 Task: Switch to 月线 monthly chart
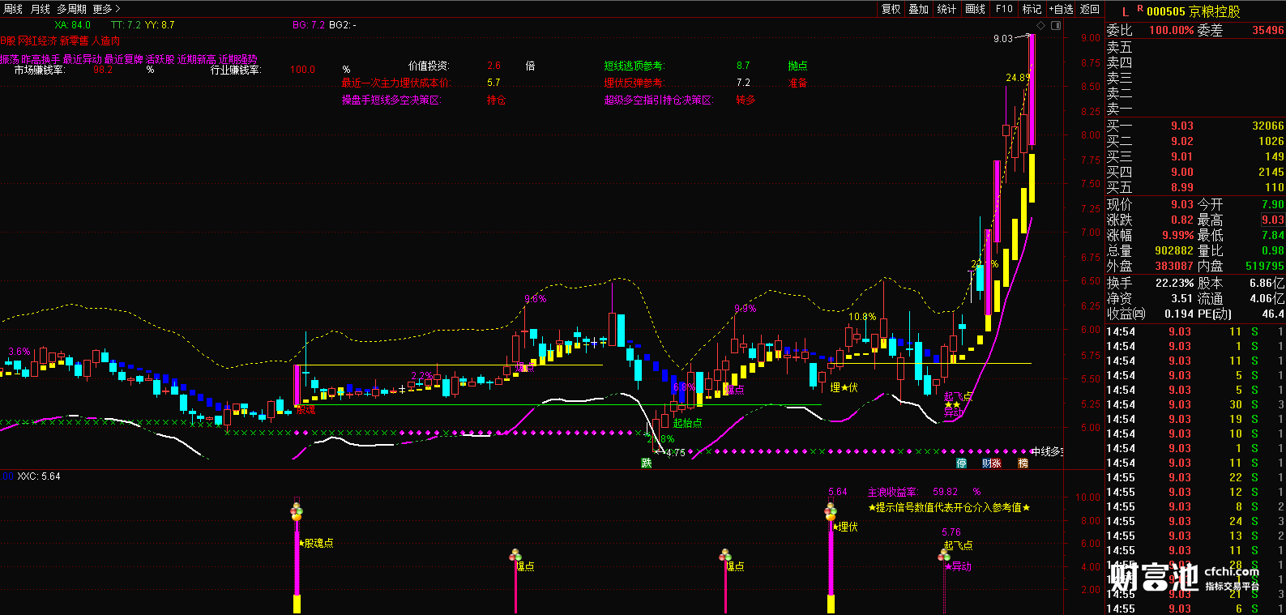click(40, 9)
